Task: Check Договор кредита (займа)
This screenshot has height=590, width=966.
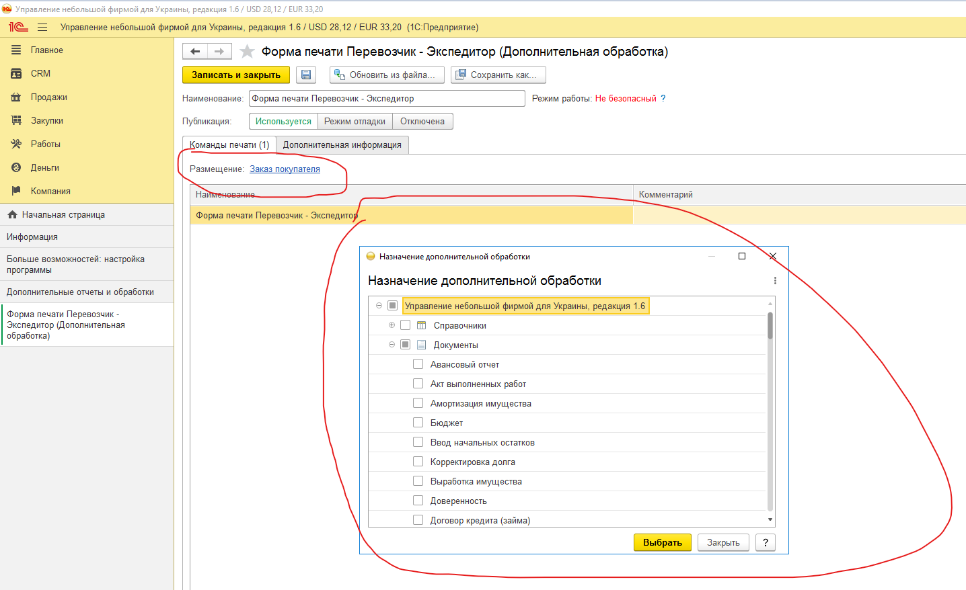Action: click(x=418, y=519)
